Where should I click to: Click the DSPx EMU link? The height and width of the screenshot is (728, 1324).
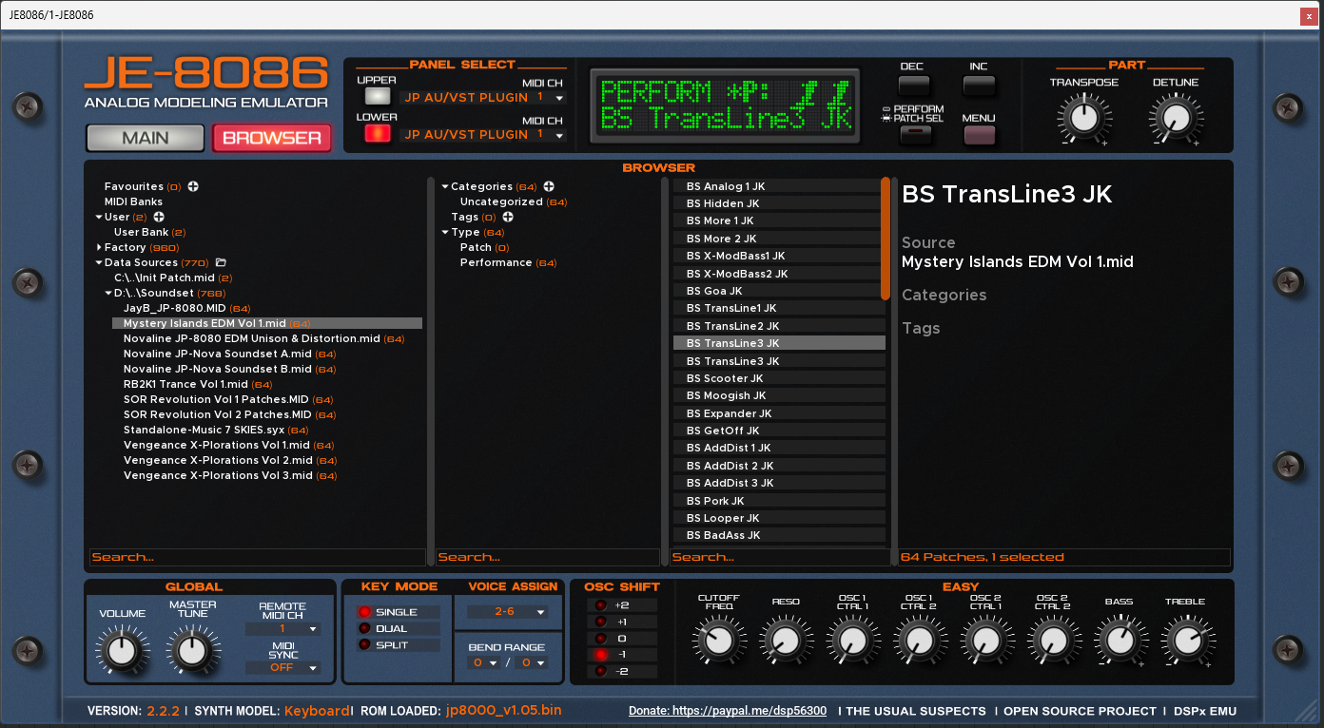tap(1206, 711)
